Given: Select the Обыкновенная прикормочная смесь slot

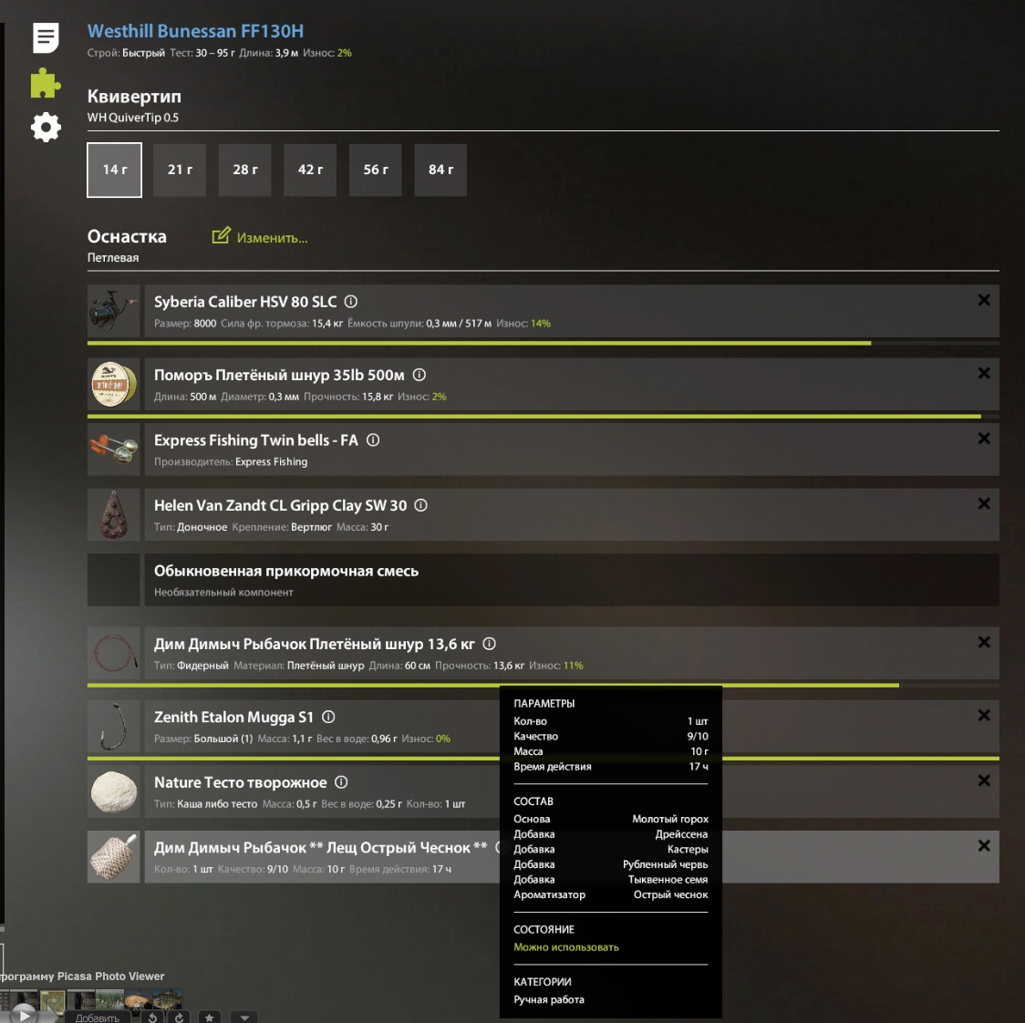Looking at the screenshot, I should click(572, 581).
